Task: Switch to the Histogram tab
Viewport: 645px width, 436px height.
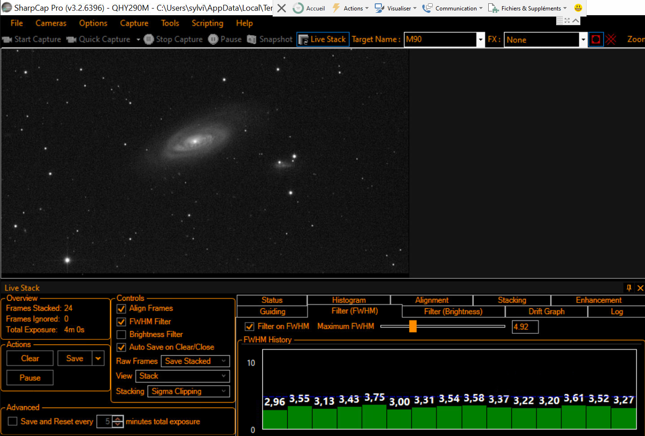Action: (x=349, y=300)
